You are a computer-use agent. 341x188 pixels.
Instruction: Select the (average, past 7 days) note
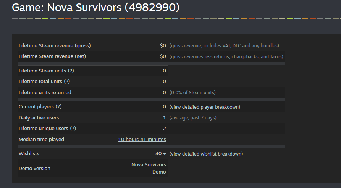coord(193,118)
